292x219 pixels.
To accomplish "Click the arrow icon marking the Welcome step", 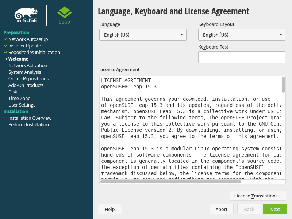I will coord(6,59).
